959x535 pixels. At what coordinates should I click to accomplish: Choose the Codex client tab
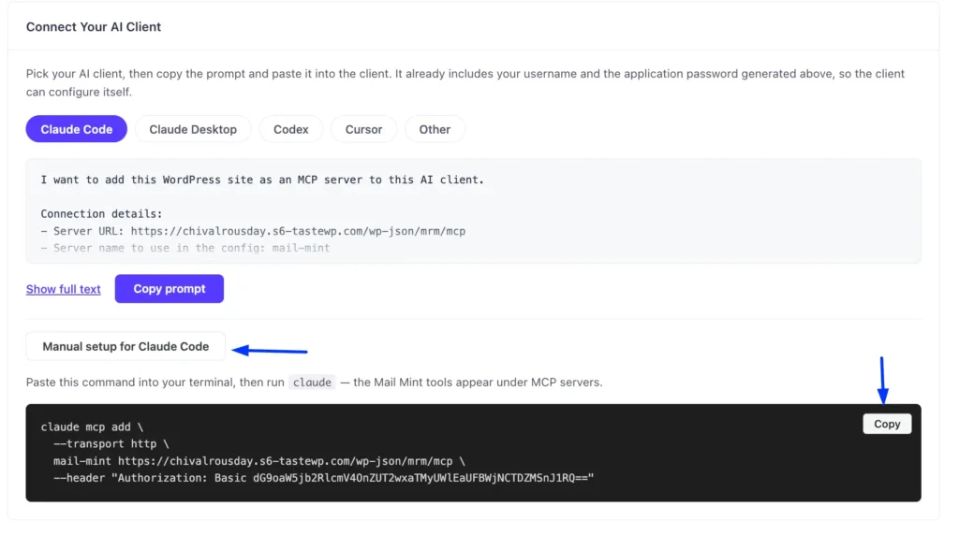290,129
